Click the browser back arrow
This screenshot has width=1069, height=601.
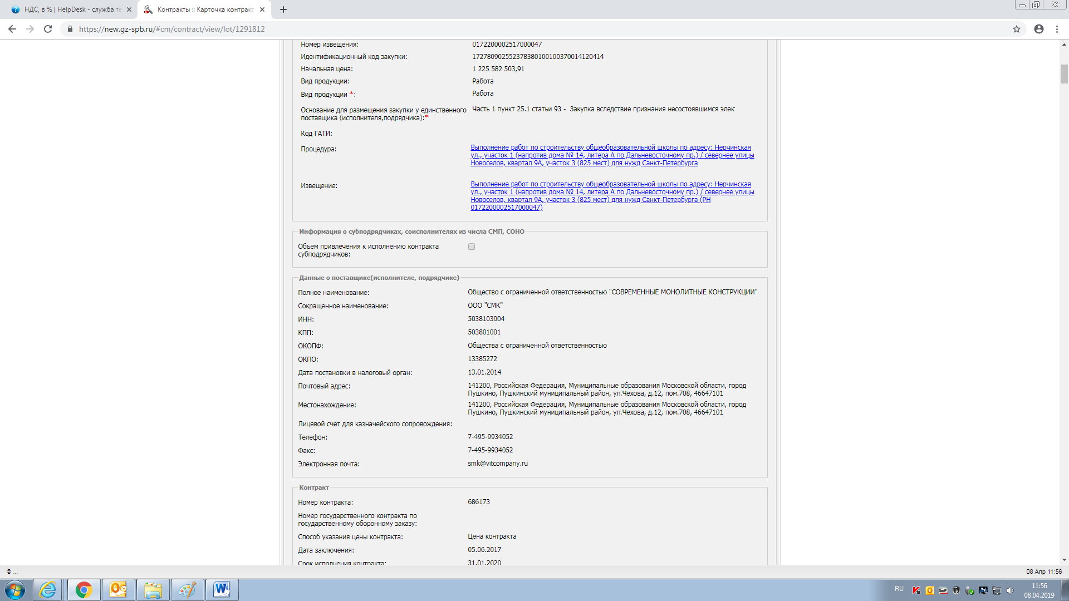coord(12,29)
